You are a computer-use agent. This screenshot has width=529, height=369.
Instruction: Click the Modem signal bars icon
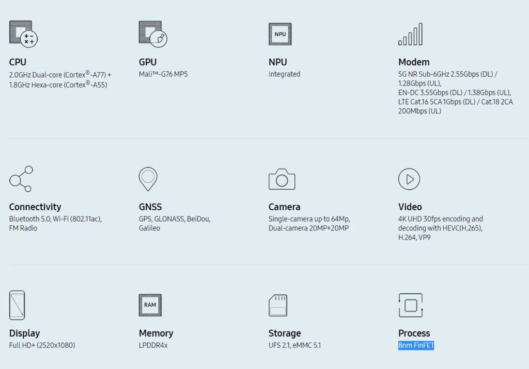tap(410, 34)
